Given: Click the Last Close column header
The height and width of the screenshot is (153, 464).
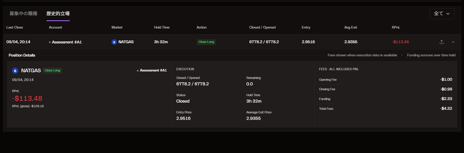Looking at the screenshot, I should click(x=15, y=27).
